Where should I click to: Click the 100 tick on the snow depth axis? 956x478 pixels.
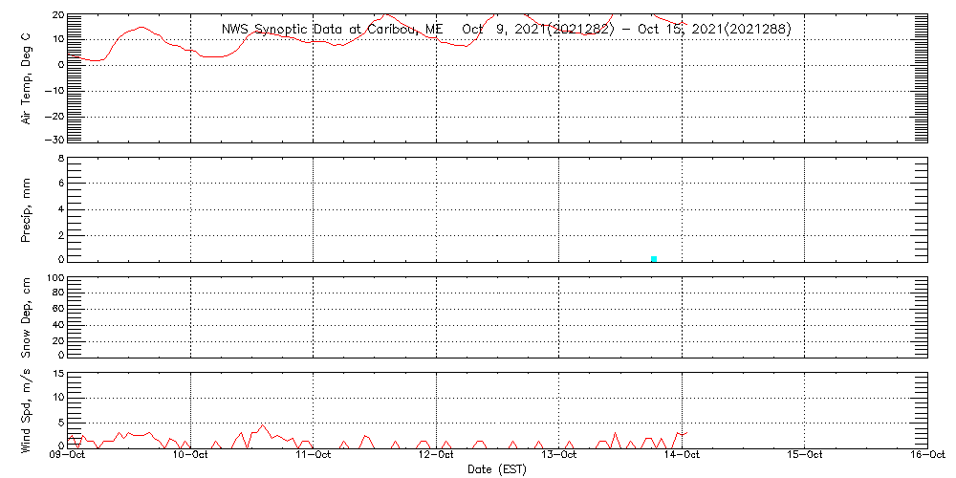[54, 278]
